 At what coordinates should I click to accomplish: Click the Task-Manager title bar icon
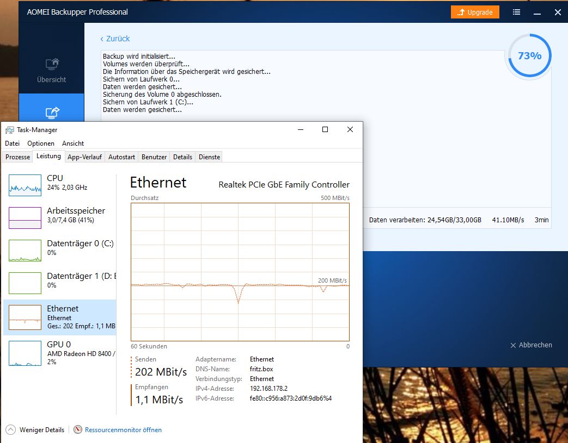[10, 130]
